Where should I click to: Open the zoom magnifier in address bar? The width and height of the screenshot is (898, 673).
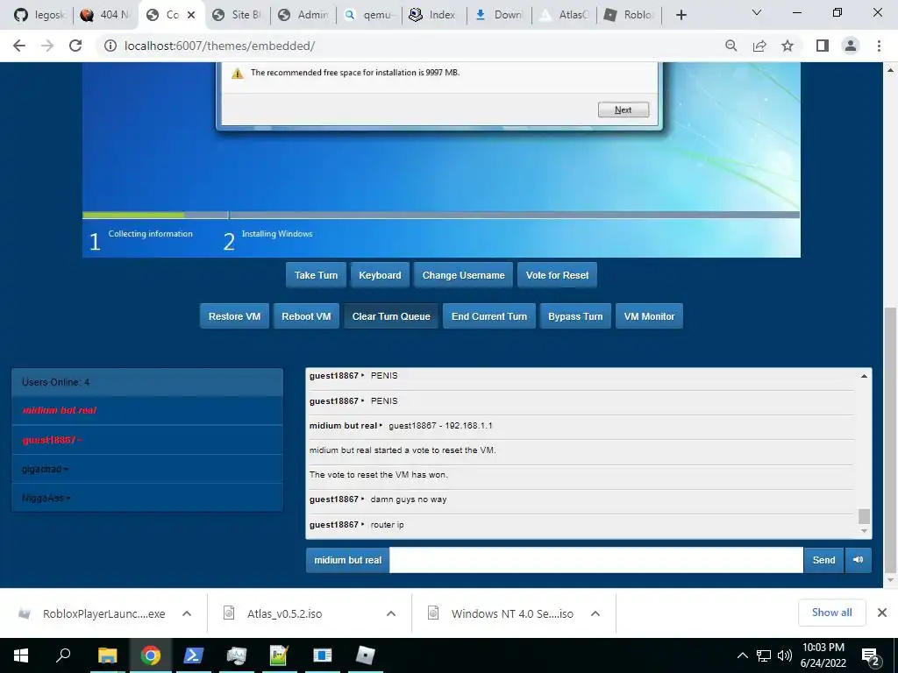point(731,46)
